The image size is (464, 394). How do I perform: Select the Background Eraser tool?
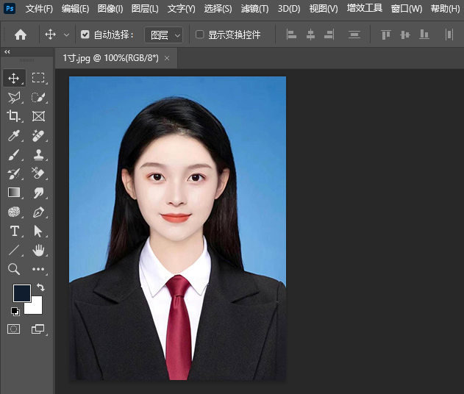(x=38, y=173)
